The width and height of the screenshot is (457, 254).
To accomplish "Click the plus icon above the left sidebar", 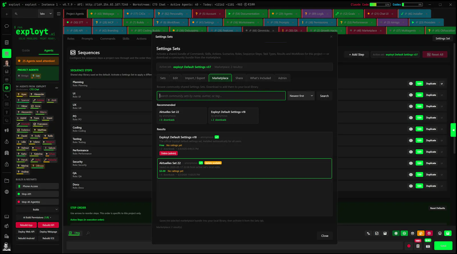I will click(x=7, y=14).
